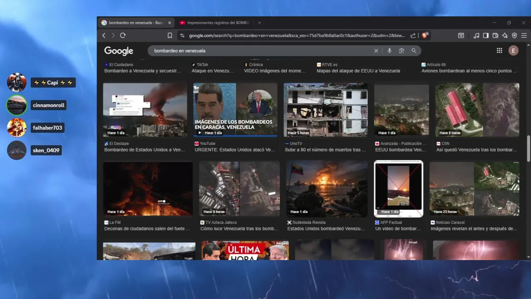Screen dimensions: 531x299
Task: Go to the Google logo homepage
Action: 119,51
